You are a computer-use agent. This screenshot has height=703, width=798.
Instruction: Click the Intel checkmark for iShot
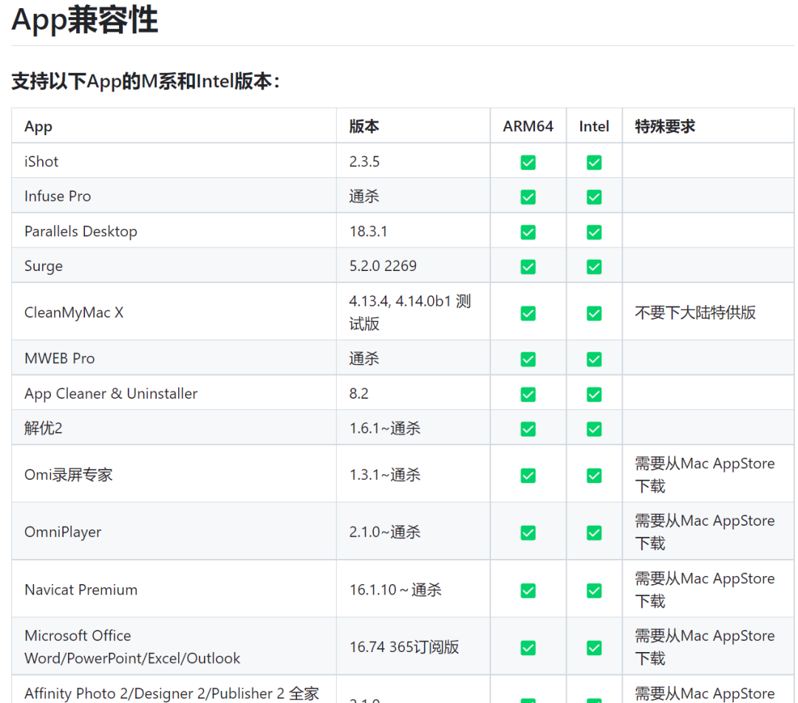594,162
